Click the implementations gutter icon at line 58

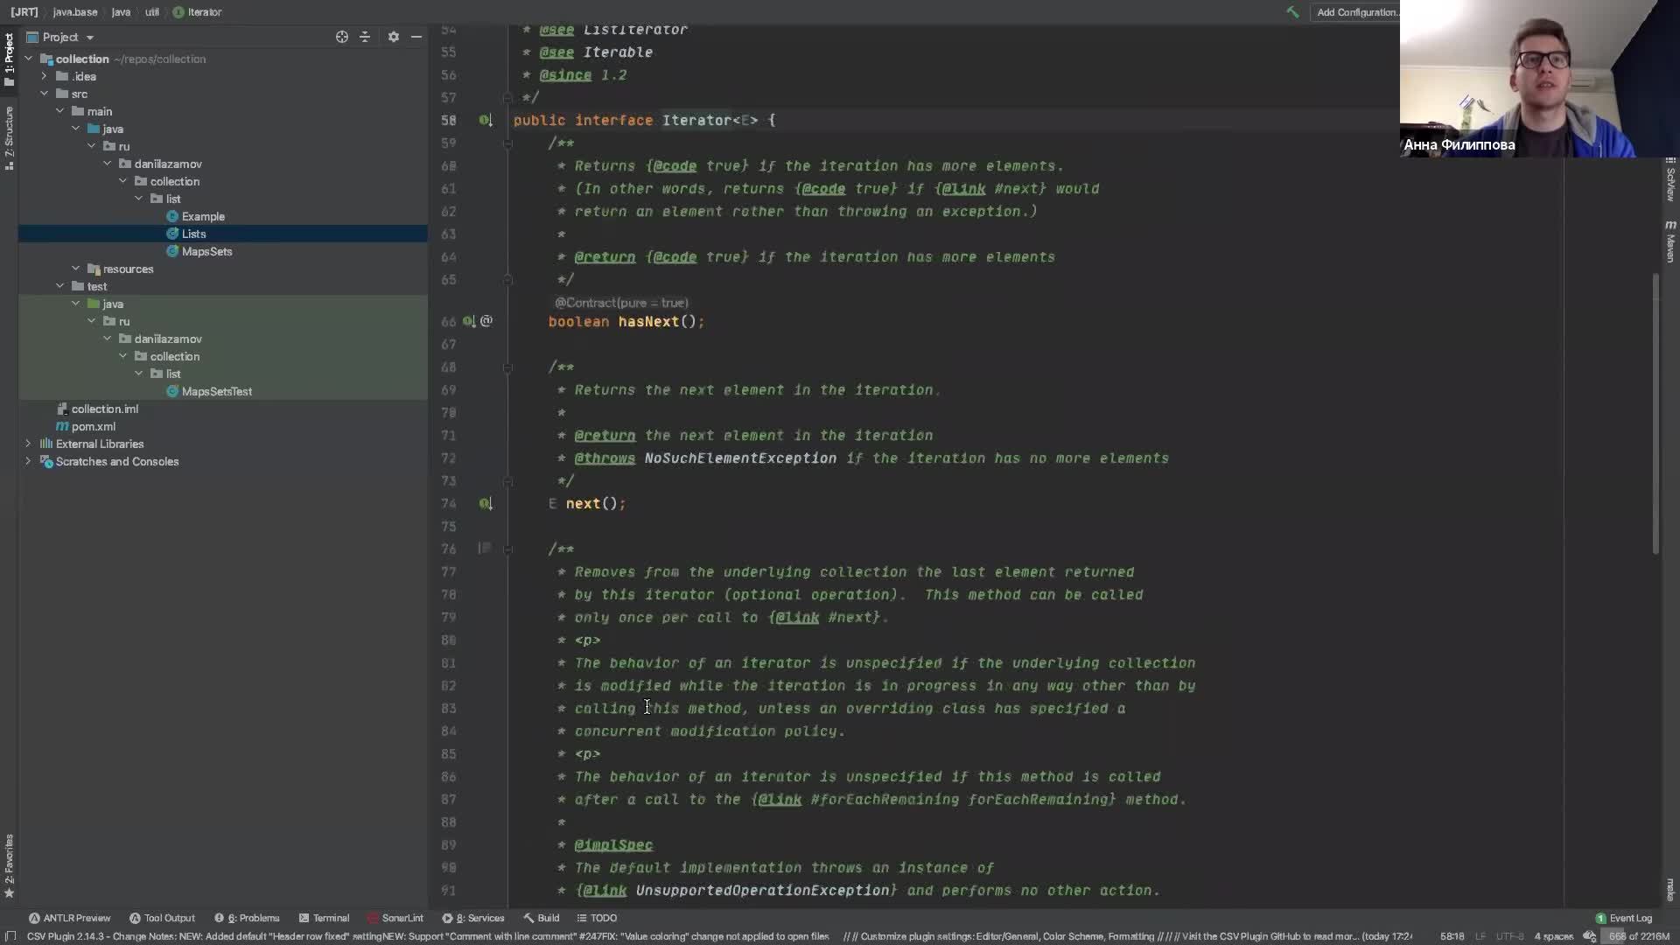[x=486, y=120]
